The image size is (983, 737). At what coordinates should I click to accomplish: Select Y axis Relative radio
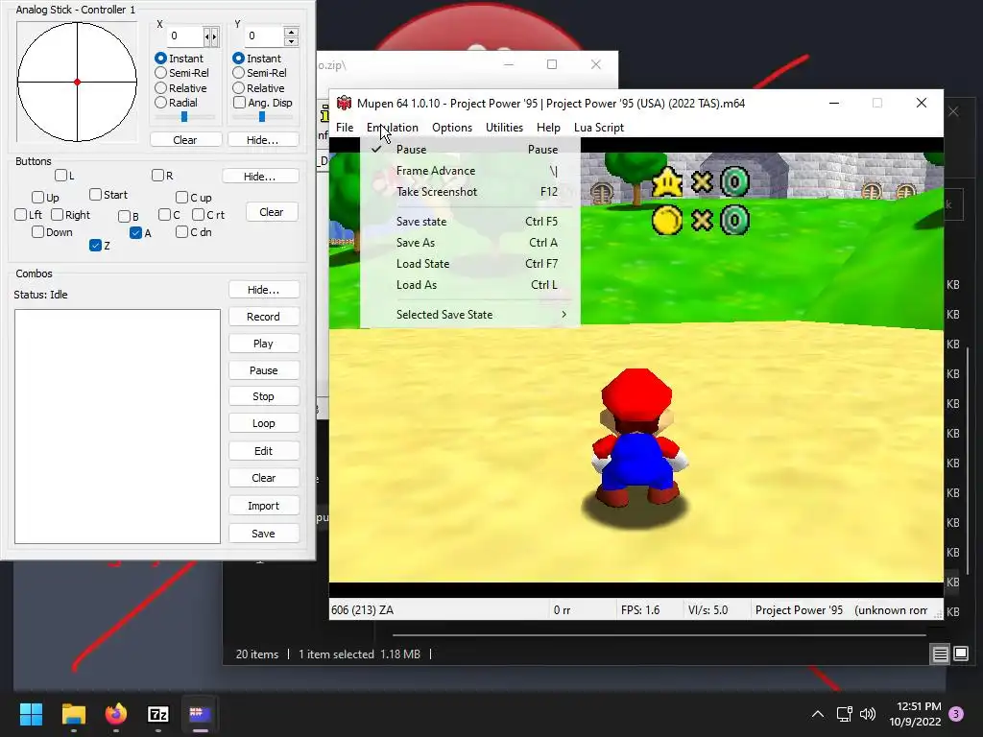click(x=238, y=87)
